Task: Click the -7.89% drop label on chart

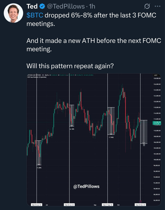Action: (x=39, y=167)
